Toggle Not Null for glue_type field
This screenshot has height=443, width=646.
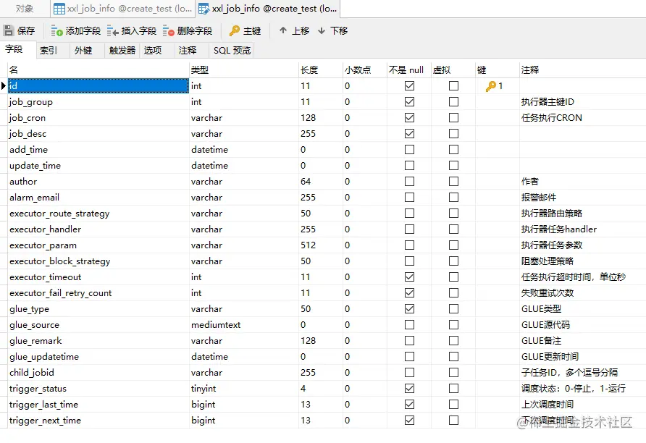point(409,309)
